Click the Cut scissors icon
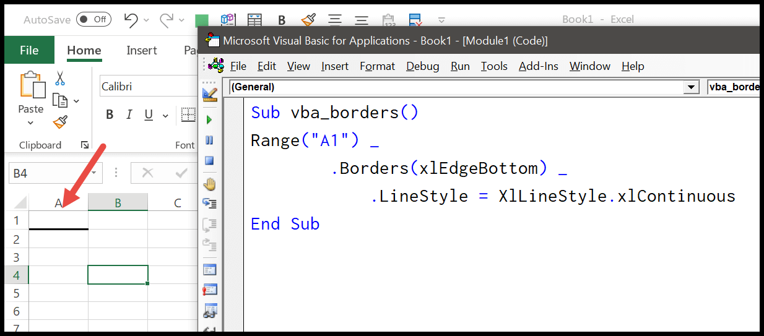764x336 pixels. (x=60, y=79)
